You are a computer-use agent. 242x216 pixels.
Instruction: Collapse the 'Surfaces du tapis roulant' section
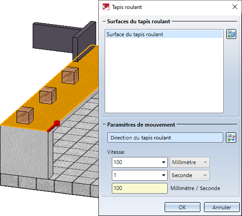tap(104, 21)
